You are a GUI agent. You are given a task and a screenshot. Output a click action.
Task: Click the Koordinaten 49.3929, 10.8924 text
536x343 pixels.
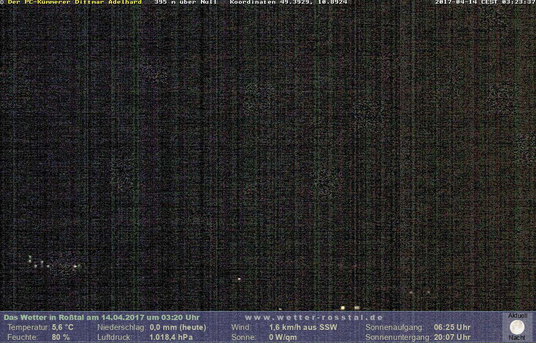point(288,3)
